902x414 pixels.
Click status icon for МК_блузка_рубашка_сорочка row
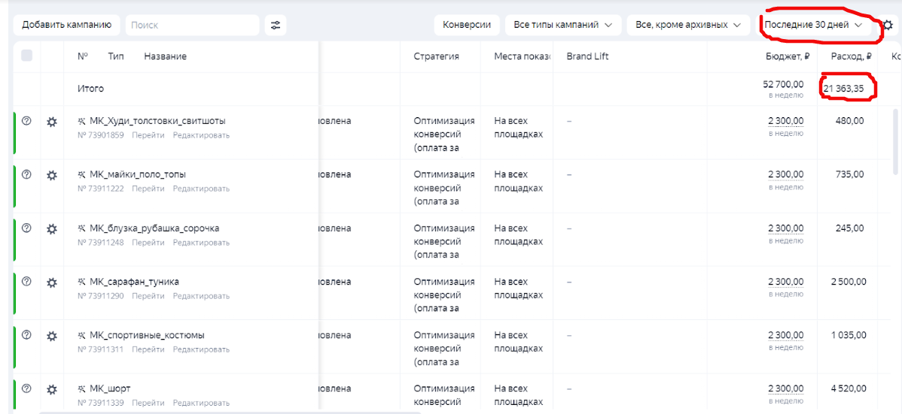tap(27, 228)
